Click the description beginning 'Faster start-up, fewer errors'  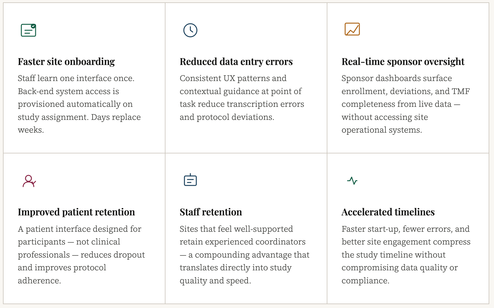coord(406,255)
